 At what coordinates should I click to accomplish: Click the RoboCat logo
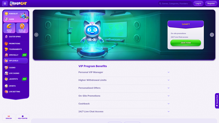pyautogui.click(x=18, y=3)
